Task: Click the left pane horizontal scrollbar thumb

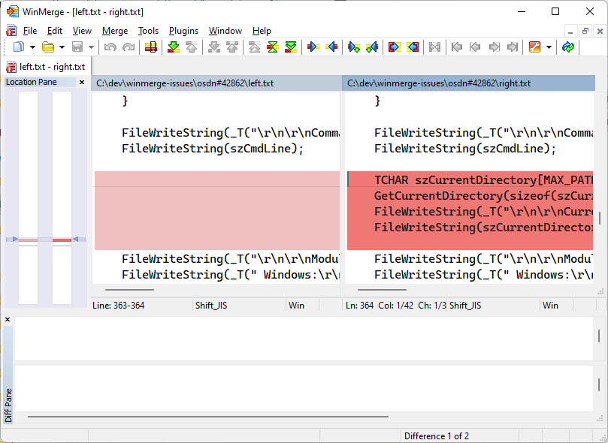Action: click(129, 290)
